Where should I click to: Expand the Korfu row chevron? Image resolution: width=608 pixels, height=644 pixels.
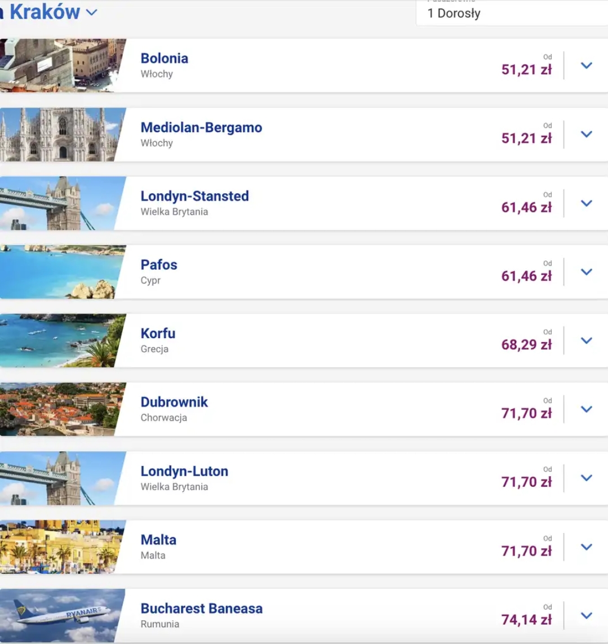click(x=586, y=340)
